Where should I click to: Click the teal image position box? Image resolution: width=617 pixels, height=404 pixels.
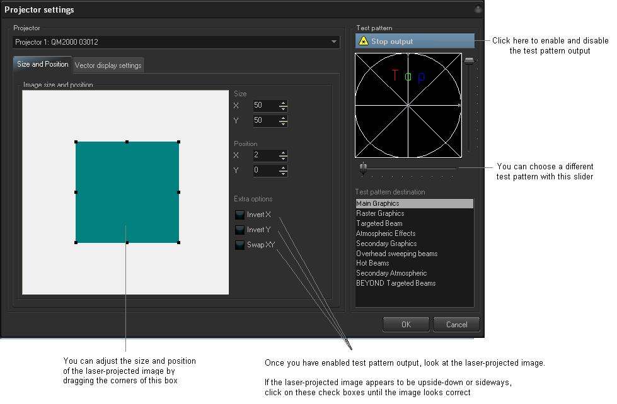(x=127, y=192)
